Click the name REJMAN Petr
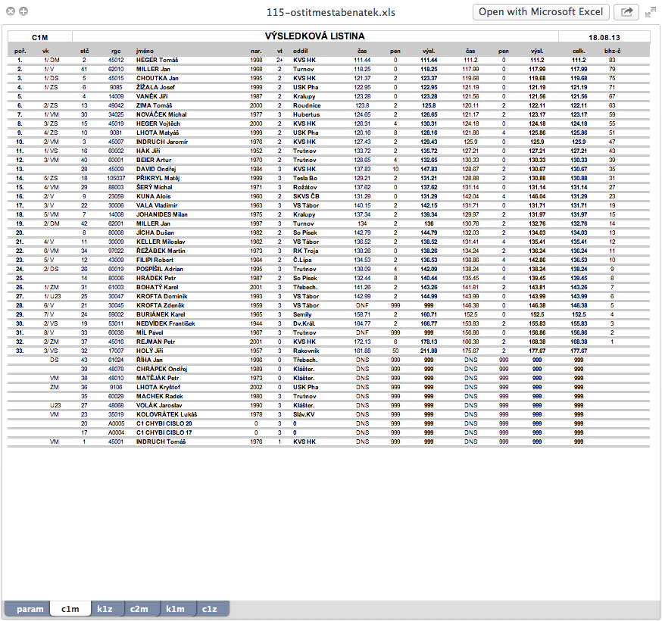The width and height of the screenshot is (662, 621). pyautogui.click(x=155, y=342)
